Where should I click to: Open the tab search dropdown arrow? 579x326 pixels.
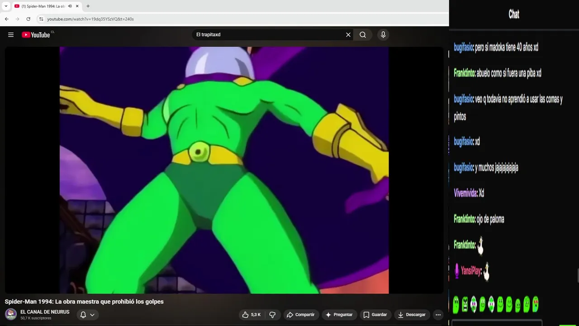6,6
